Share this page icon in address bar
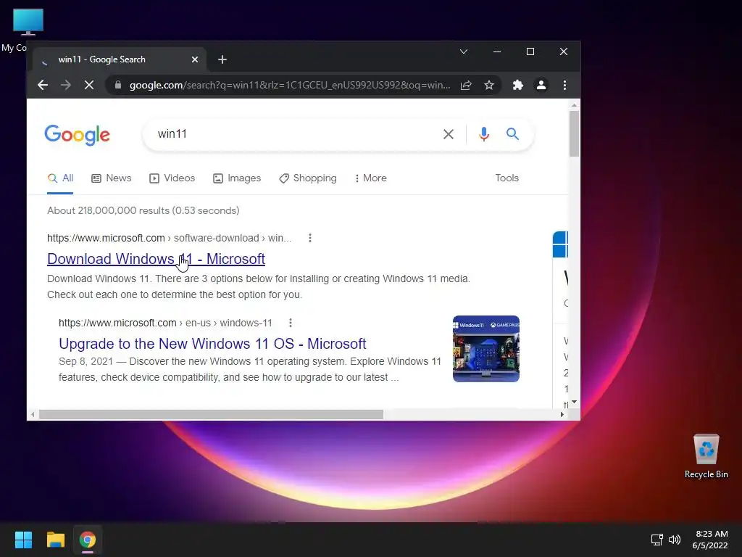This screenshot has height=557, width=742. tap(466, 86)
